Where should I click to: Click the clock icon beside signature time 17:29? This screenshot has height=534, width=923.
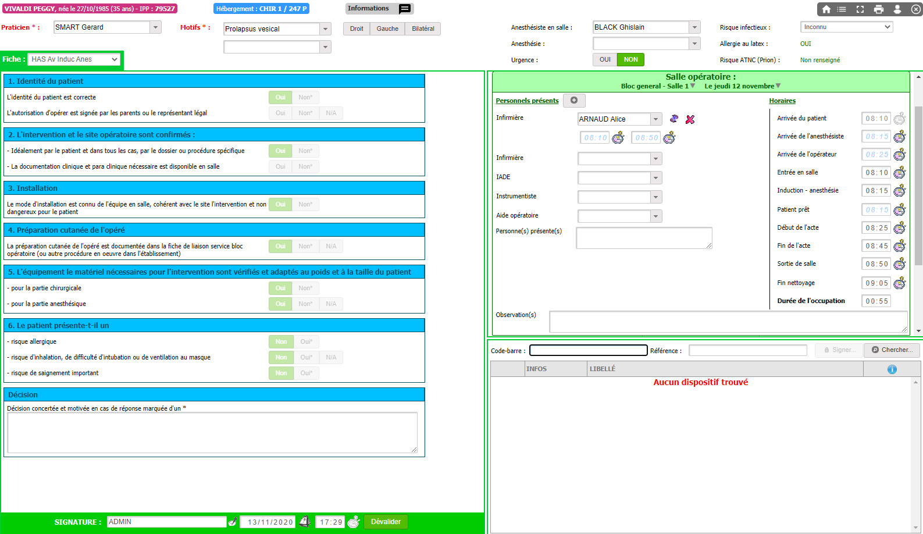coord(354,522)
